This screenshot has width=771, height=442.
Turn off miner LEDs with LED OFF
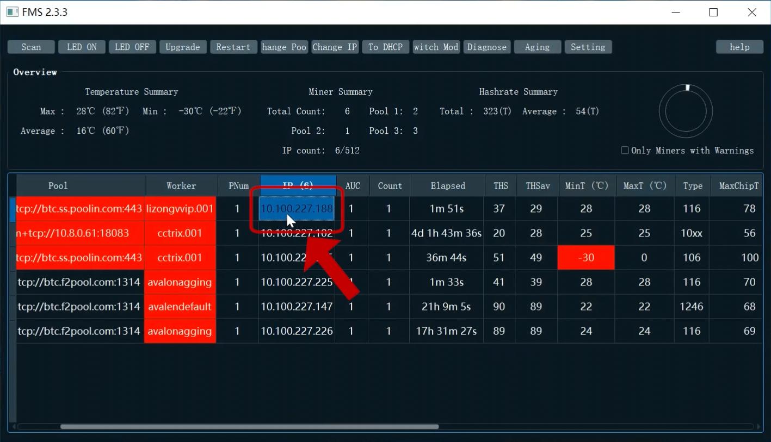132,47
